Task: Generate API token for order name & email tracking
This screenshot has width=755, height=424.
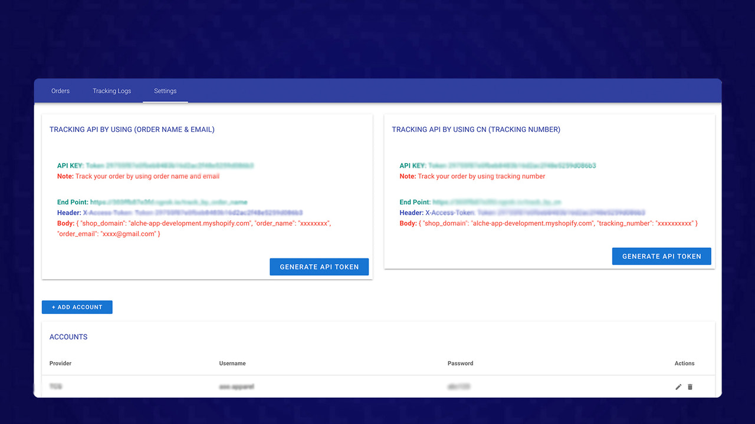Action: click(319, 267)
